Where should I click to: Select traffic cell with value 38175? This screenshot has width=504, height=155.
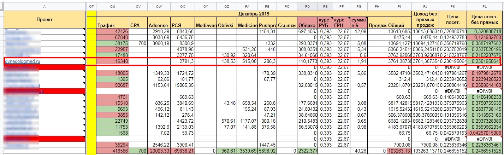pos(113,44)
